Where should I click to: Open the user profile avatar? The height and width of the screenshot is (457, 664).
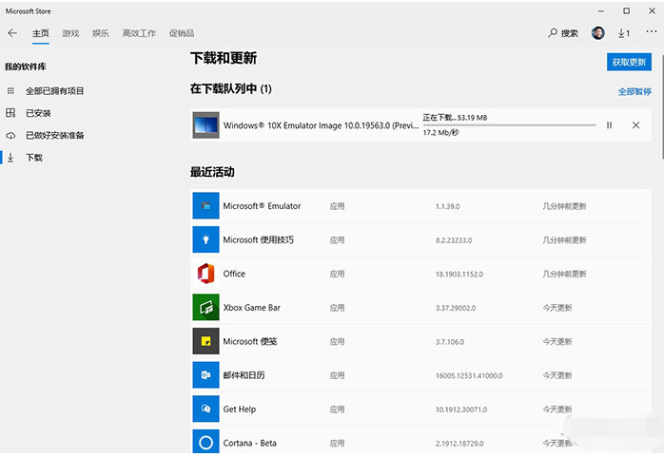point(598,33)
